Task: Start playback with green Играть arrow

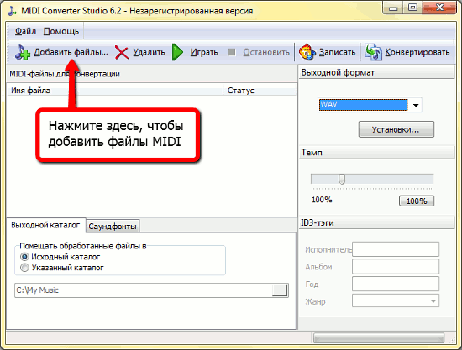Action: coord(177,52)
